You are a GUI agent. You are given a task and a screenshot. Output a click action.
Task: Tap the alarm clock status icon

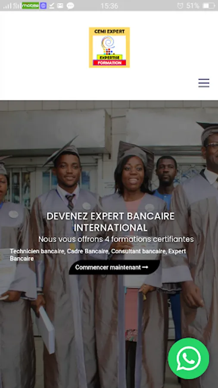(180, 6)
